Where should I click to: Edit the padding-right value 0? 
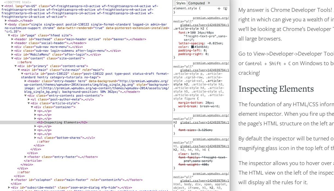[x=207, y=54]
